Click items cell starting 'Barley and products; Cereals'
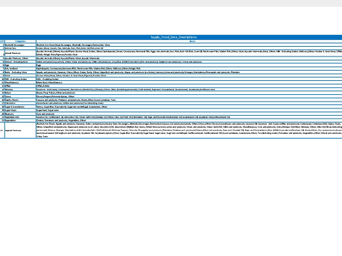Screen dimensions: 342x256 point(189,62)
